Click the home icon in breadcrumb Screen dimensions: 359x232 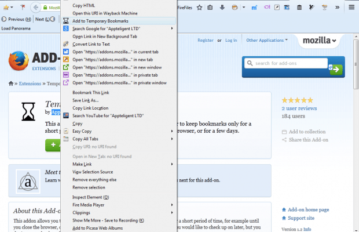pyautogui.click(x=11, y=84)
